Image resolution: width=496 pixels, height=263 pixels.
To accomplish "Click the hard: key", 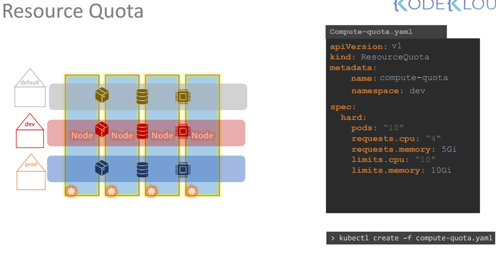I will point(354,118).
